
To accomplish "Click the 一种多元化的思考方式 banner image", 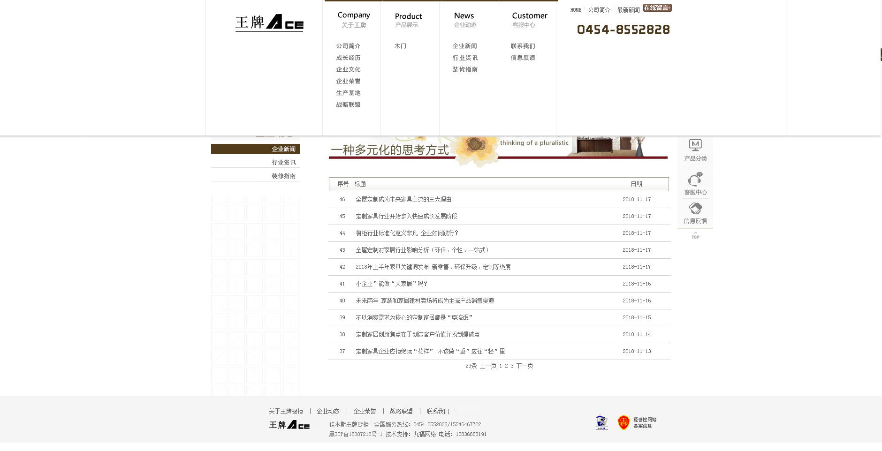I will pyautogui.click(x=498, y=149).
